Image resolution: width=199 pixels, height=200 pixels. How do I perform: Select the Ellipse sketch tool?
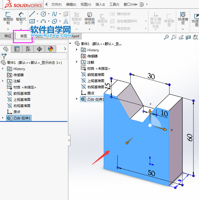(55, 21)
